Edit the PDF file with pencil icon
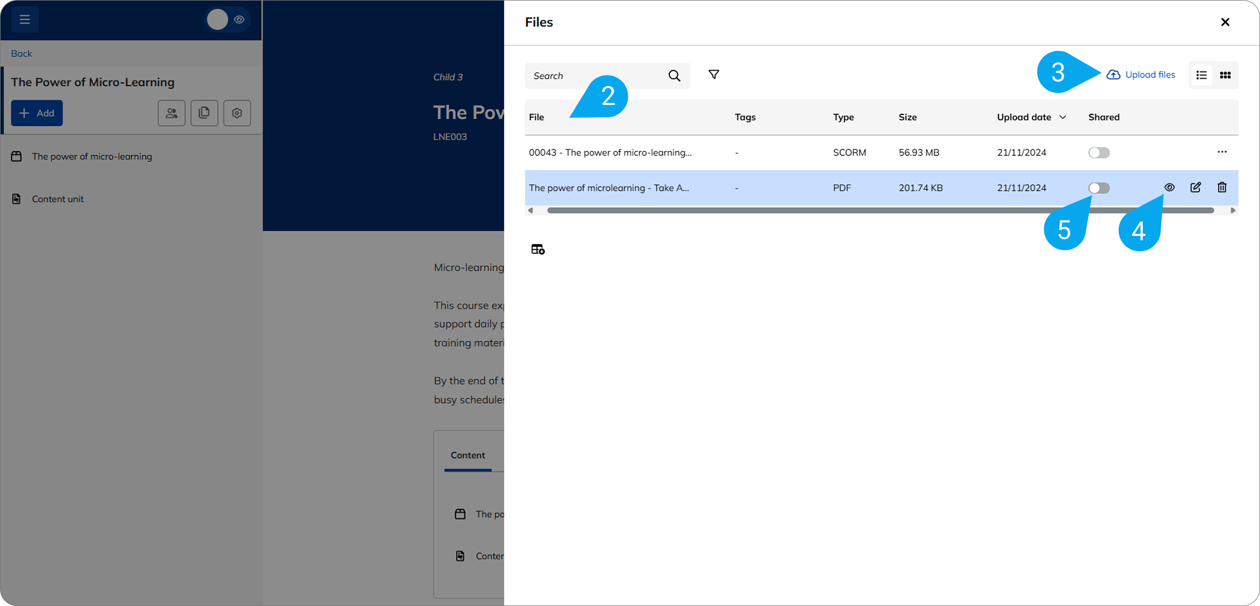The width and height of the screenshot is (1260, 606). tap(1195, 188)
